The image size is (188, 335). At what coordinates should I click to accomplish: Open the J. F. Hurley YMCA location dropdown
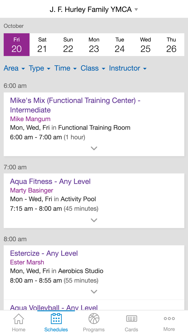94,9
